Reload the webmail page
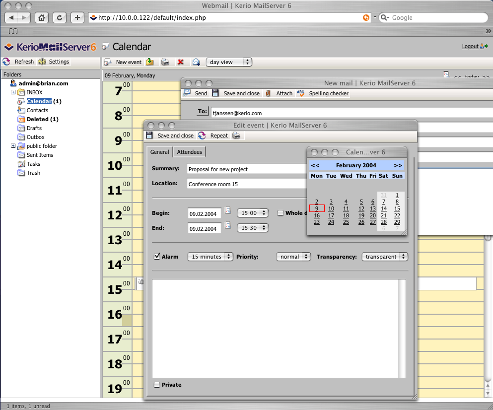This screenshot has height=410, width=493. point(60,17)
